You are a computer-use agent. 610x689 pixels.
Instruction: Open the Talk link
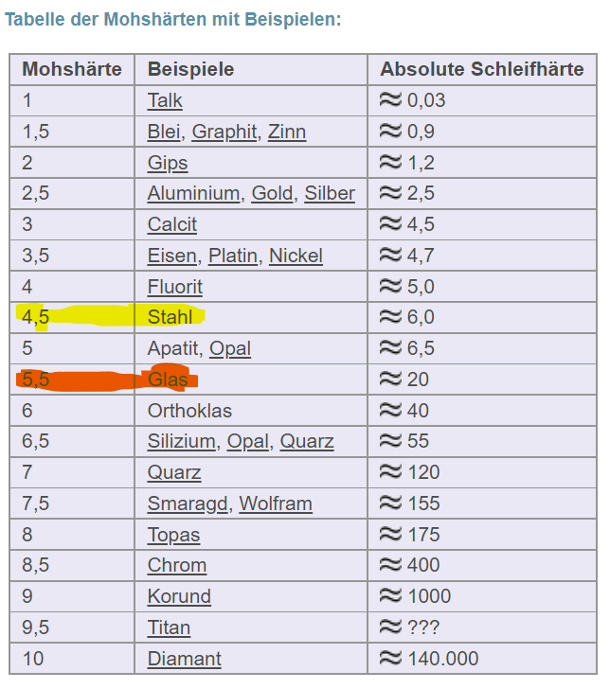pos(165,100)
